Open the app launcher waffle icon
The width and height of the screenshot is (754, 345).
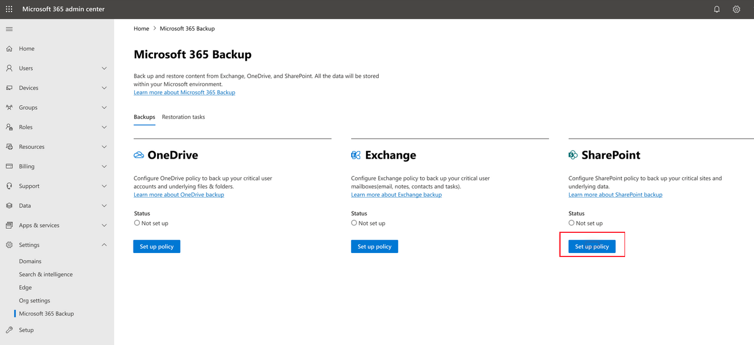point(9,9)
